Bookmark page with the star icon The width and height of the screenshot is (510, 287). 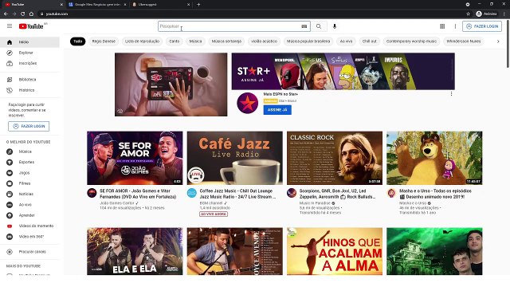coord(468,14)
